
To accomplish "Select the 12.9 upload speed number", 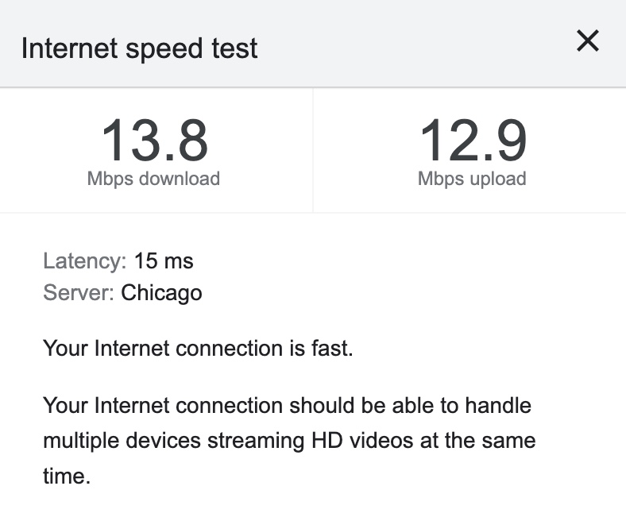I will coord(472,141).
